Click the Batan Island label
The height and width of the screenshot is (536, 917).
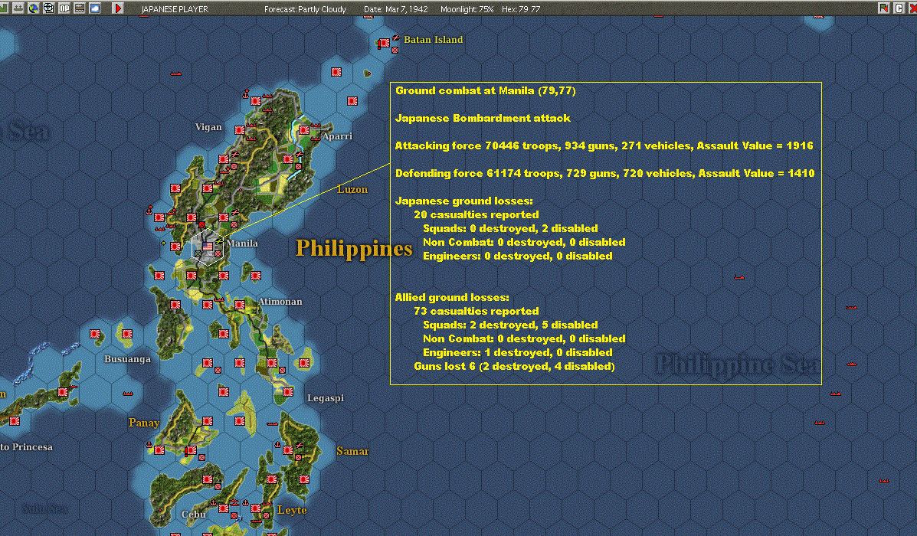pyautogui.click(x=434, y=40)
